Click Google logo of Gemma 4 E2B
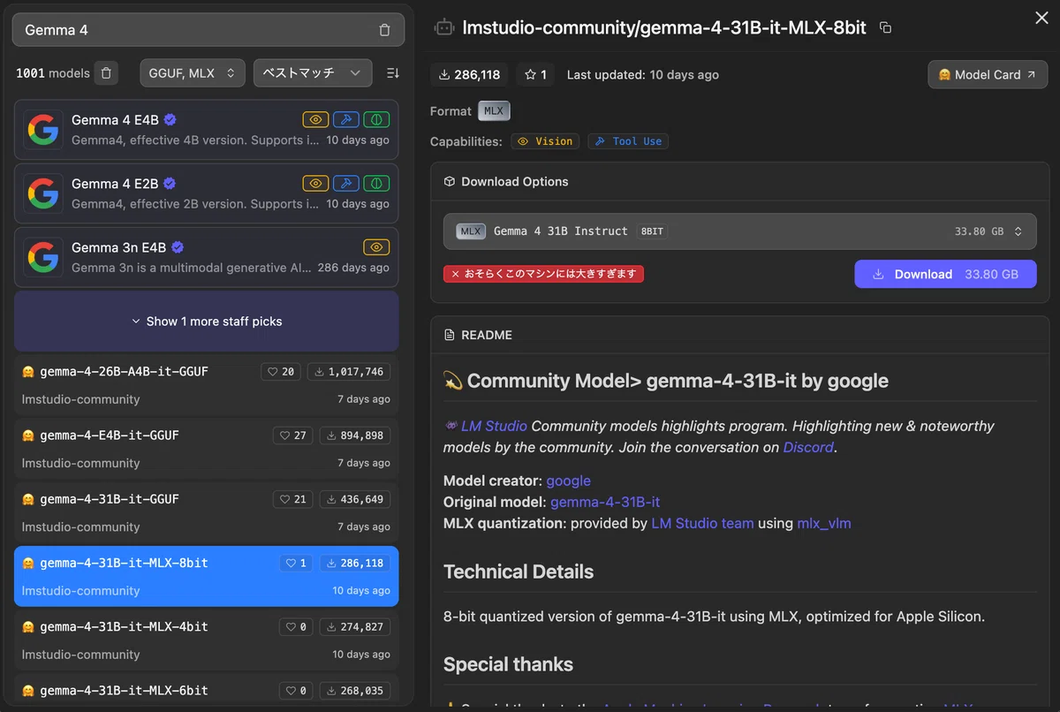Screen dimensions: 1060x712 coord(43,193)
